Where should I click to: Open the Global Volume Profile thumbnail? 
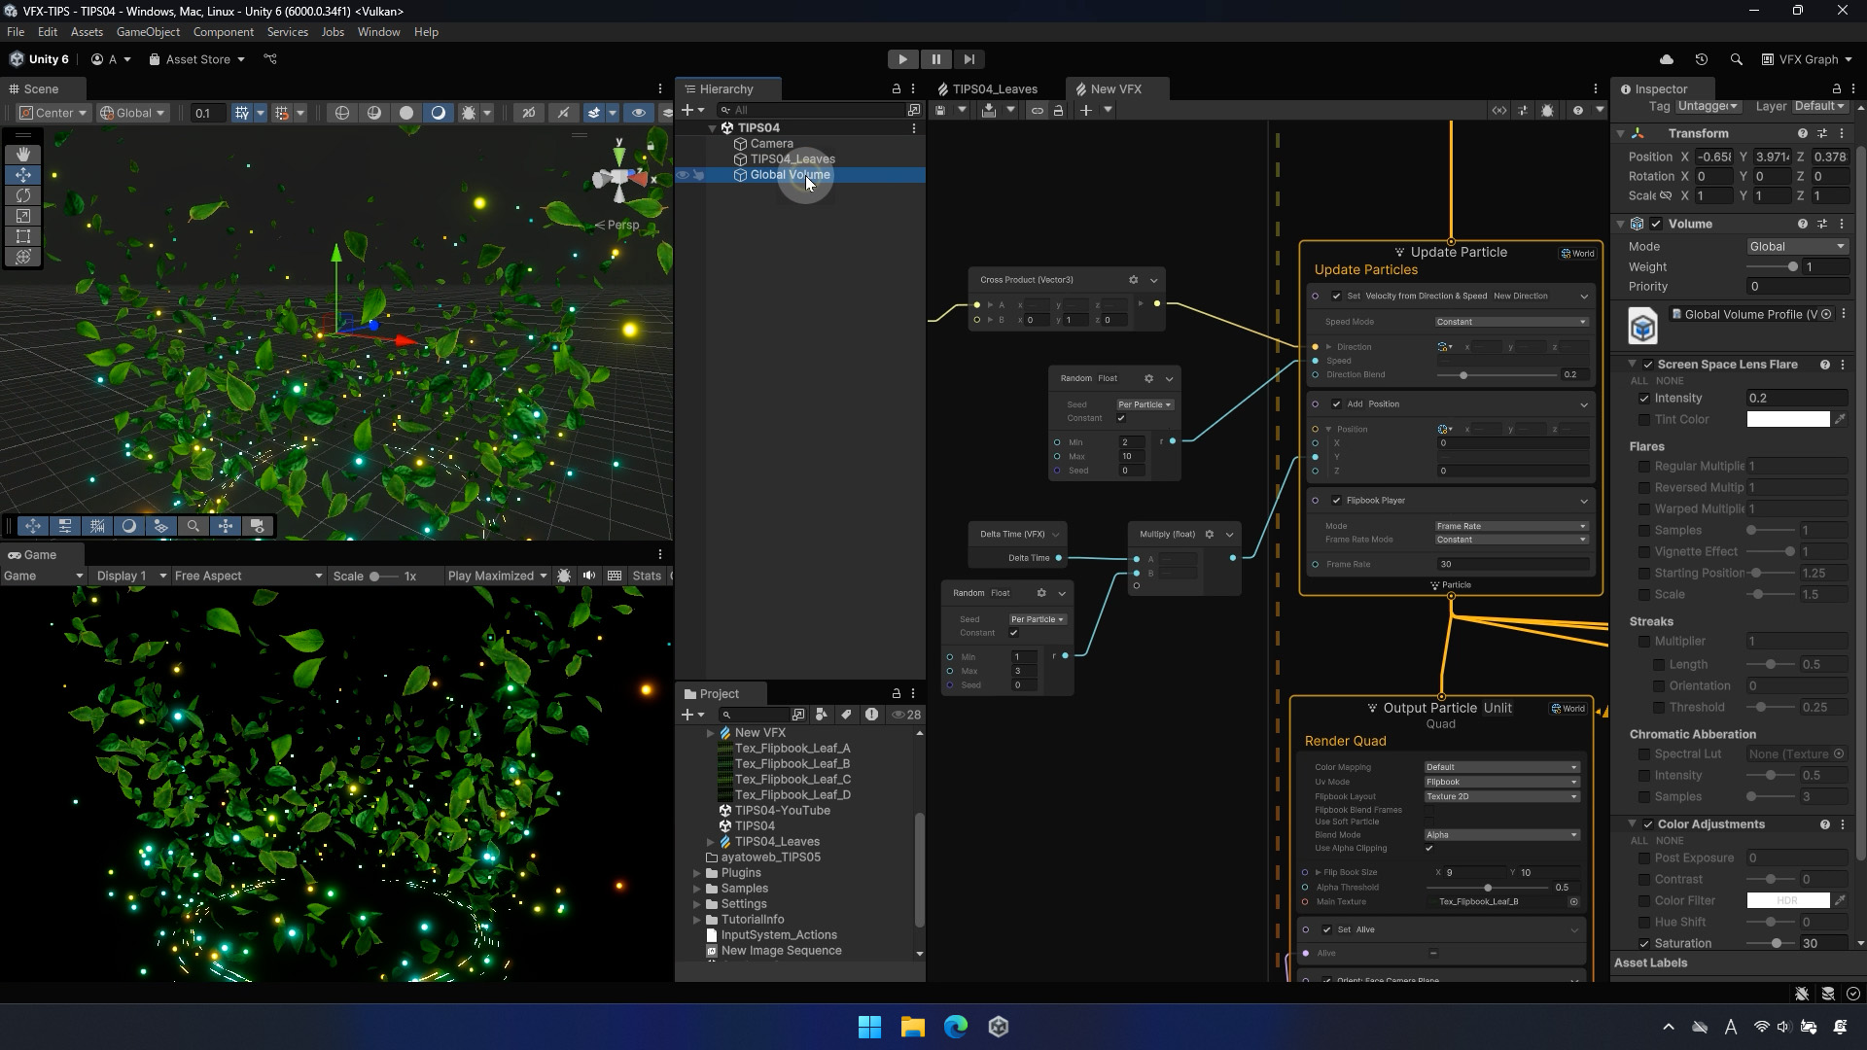click(1642, 327)
